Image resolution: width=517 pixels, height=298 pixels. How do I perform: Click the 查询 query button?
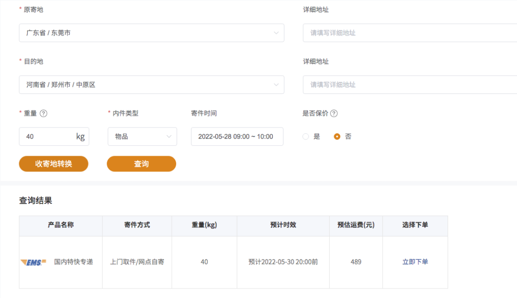coord(141,163)
